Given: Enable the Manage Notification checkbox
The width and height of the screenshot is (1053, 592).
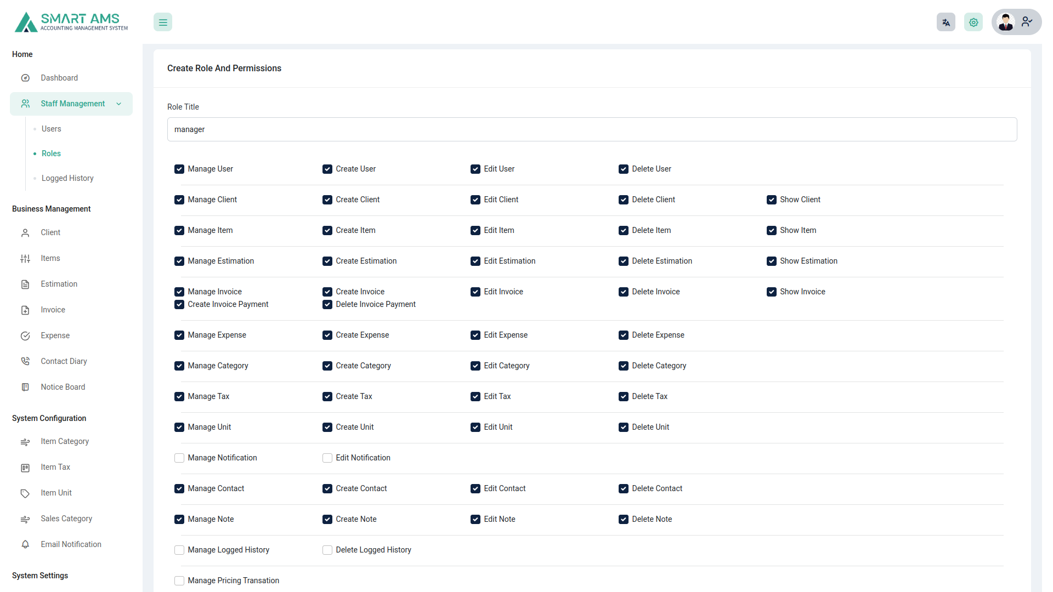Looking at the screenshot, I should [x=179, y=458].
